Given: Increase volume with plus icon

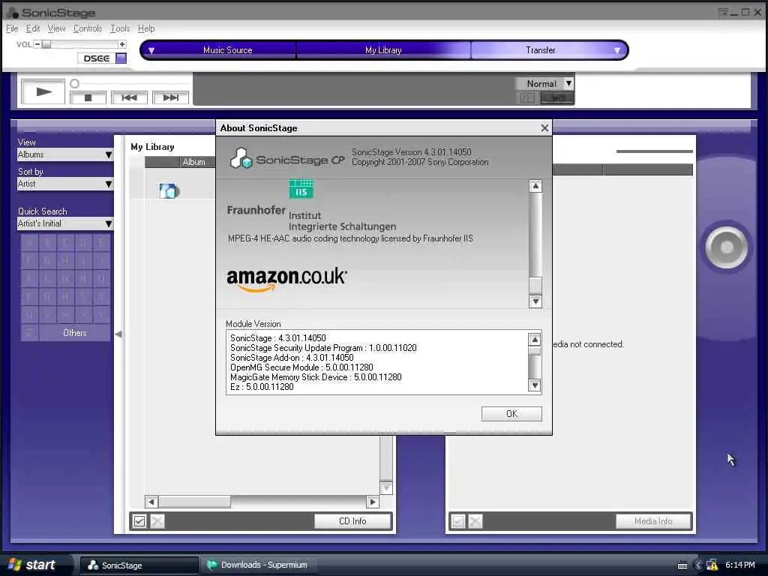Looking at the screenshot, I should point(122,44).
